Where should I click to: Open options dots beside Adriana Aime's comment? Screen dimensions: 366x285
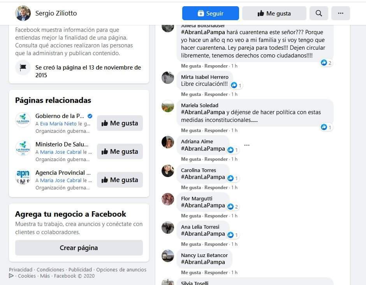pyautogui.click(x=247, y=145)
